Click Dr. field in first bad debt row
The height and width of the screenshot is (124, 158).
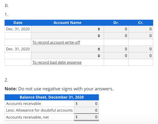pyautogui.click(x=116, y=49)
